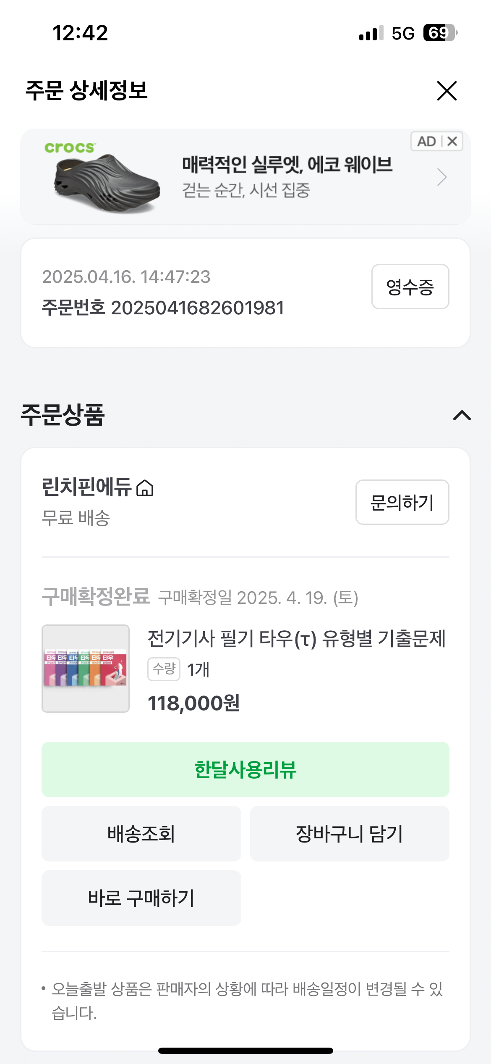
Task: Tap the 매력적인 실루엣 ad headline
Action: coord(287,164)
